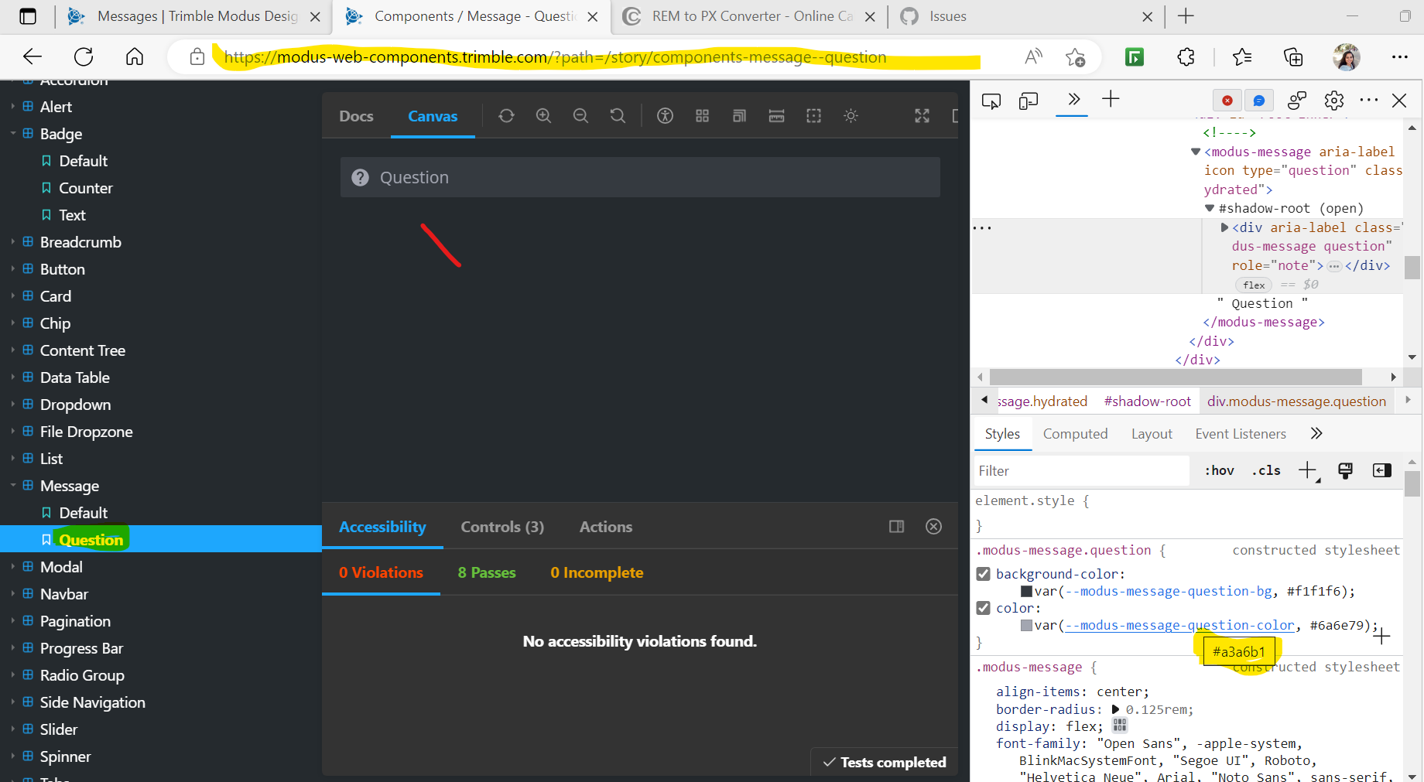Activate the element inspector in DevTools
Viewport: 1424px width, 782px height.
pyautogui.click(x=991, y=100)
